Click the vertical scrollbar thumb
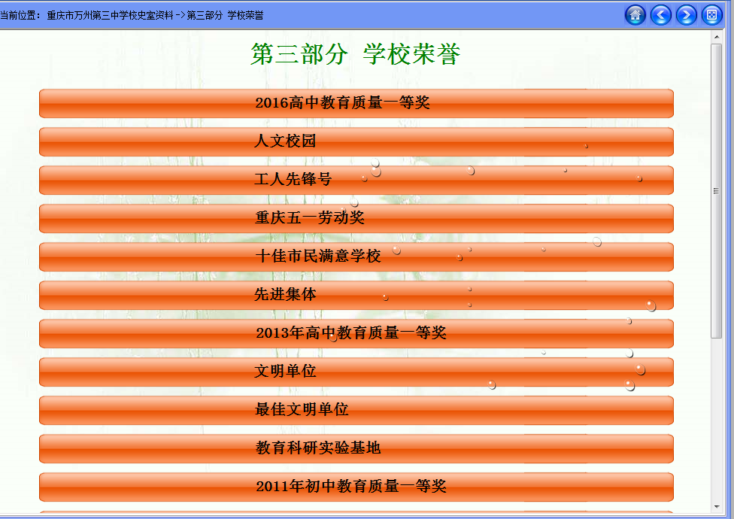 pos(716,191)
